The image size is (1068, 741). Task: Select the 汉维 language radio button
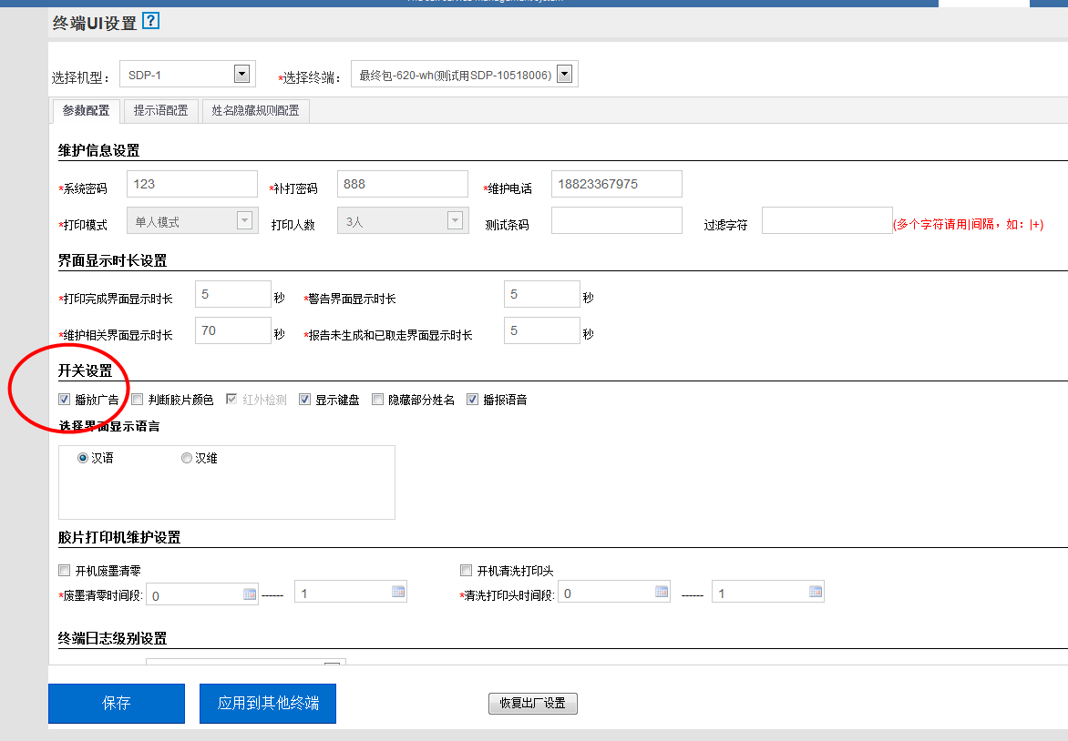click(x=187, y=458)
